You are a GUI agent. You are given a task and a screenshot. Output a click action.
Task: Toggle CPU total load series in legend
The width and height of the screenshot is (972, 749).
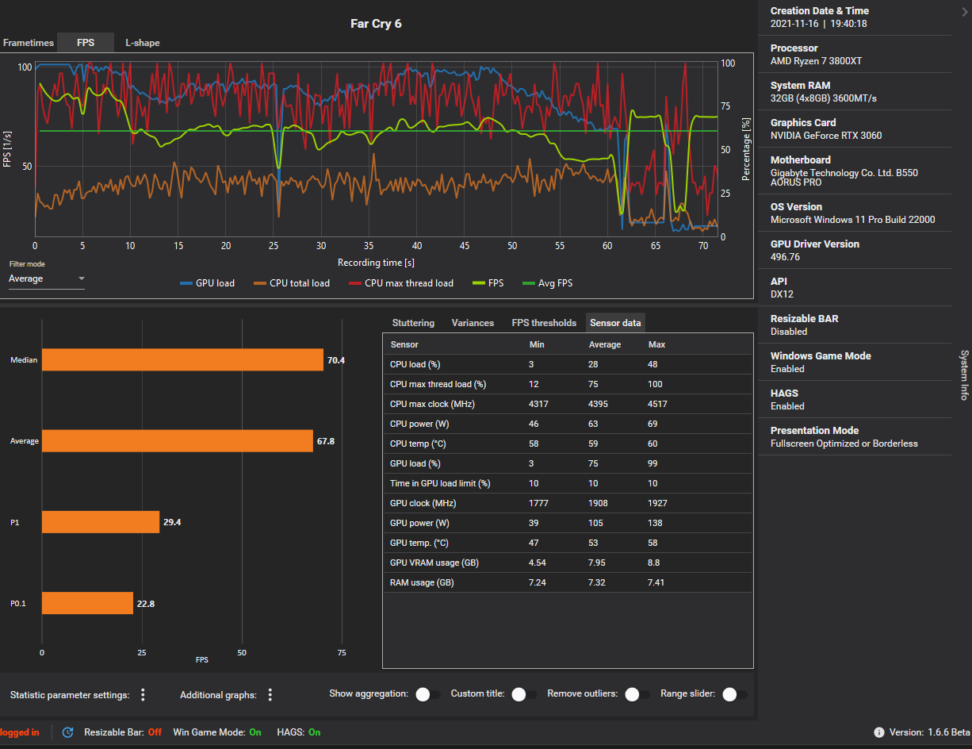[291, 283]
